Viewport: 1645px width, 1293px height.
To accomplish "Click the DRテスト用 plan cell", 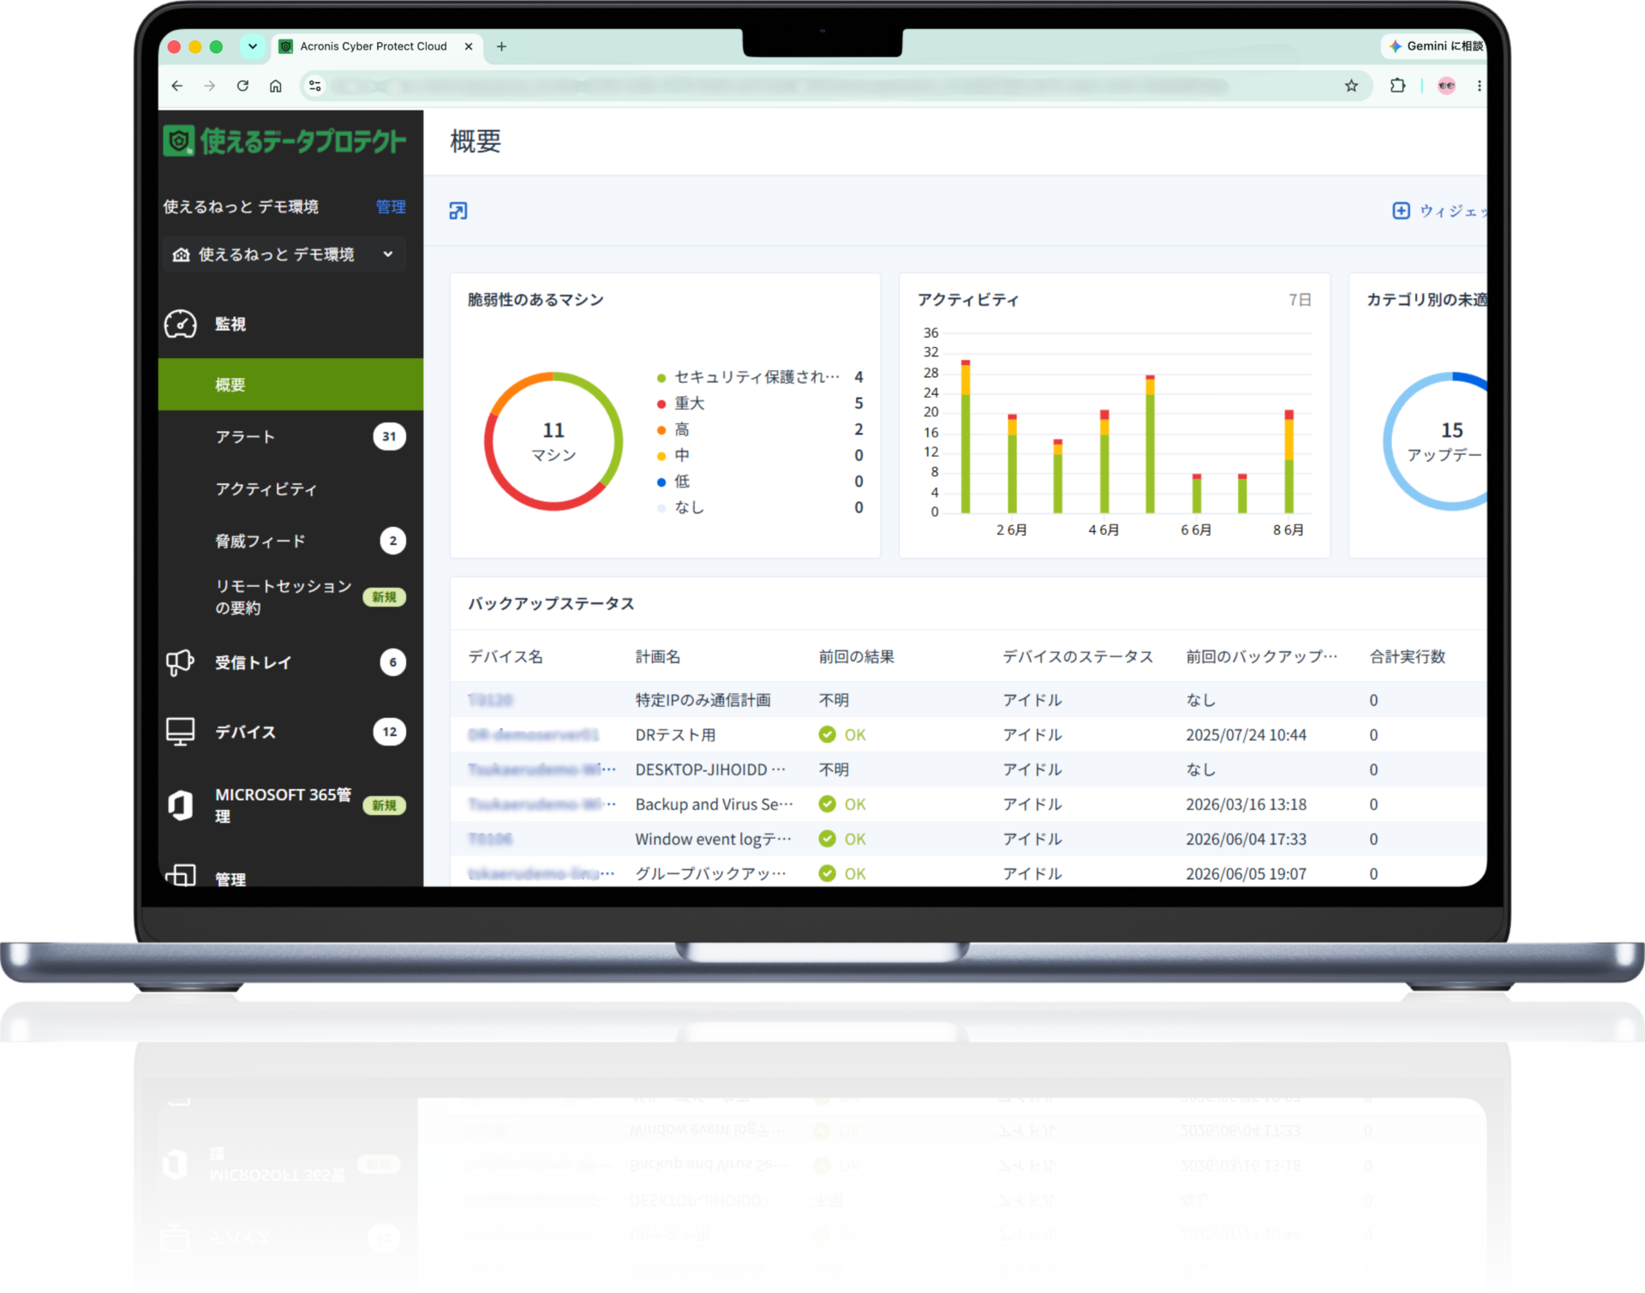I will pos(675,735).
